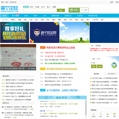Open the 人才 navigation tab
The image size is (119, 119).
[x=44, y=16]
